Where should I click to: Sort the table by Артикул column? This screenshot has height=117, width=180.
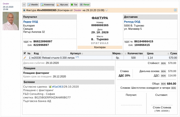[82, 54]
